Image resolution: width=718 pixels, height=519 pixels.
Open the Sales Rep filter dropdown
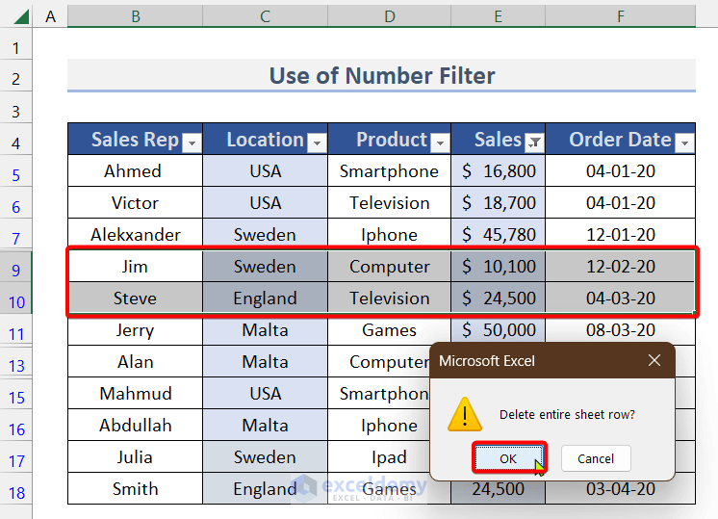click(192, 143)
